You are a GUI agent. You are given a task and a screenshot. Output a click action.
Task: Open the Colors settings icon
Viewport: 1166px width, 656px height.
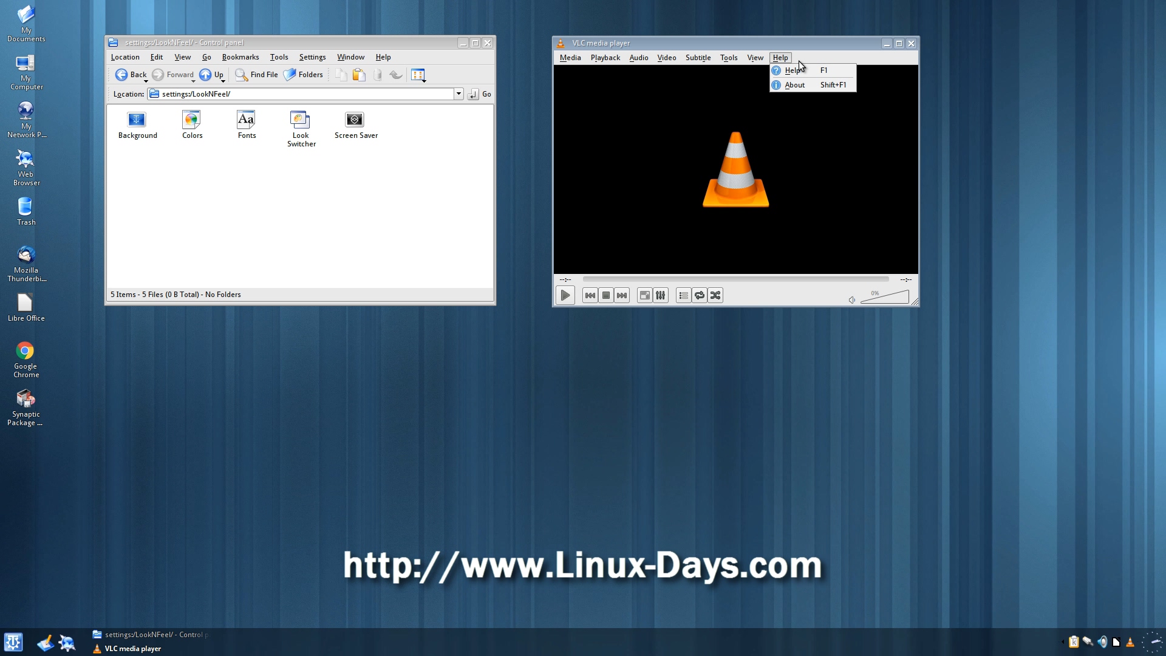pyautogui.click(x=192, y=125)
